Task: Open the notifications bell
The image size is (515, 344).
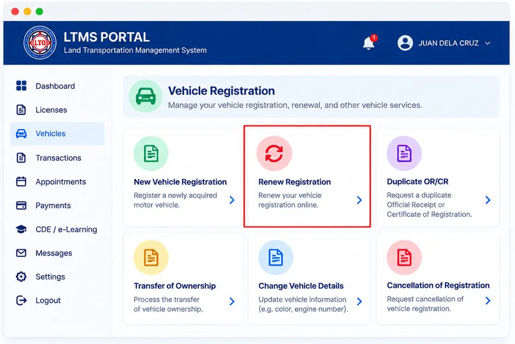Action: (x=368, y=43)
